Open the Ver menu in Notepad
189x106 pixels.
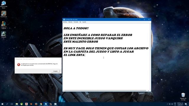pyautogui.click(x=80, y=22)
